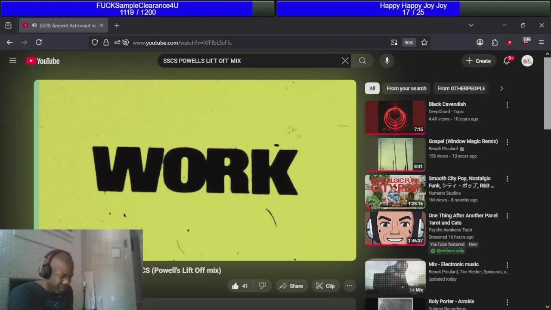Dislike the video with thumbs down
This screenshot has height=310, width=551.
click(262, 286)
